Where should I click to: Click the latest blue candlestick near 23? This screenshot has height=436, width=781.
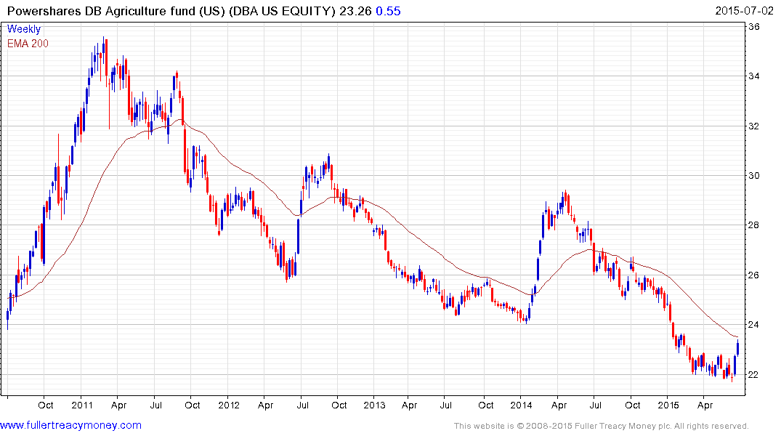pyautogui.click(x=737, y=347)
